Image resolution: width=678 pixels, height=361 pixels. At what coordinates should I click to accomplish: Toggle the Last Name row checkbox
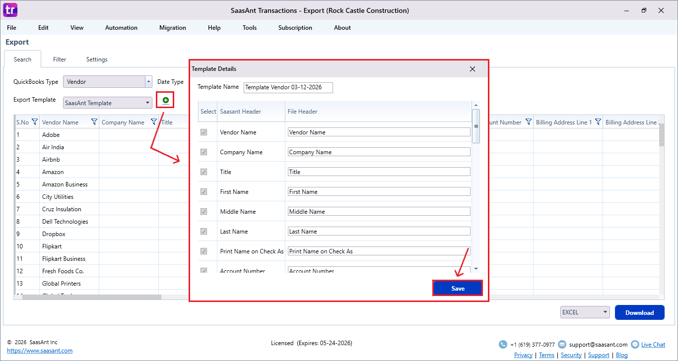point(203,232)
